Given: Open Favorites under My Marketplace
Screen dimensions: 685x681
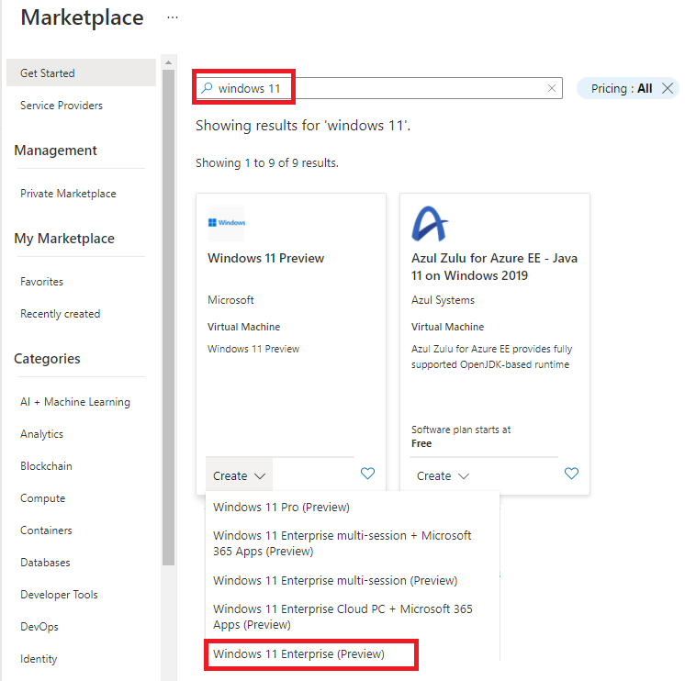Looking at the screenshot, I should (42, 282).
